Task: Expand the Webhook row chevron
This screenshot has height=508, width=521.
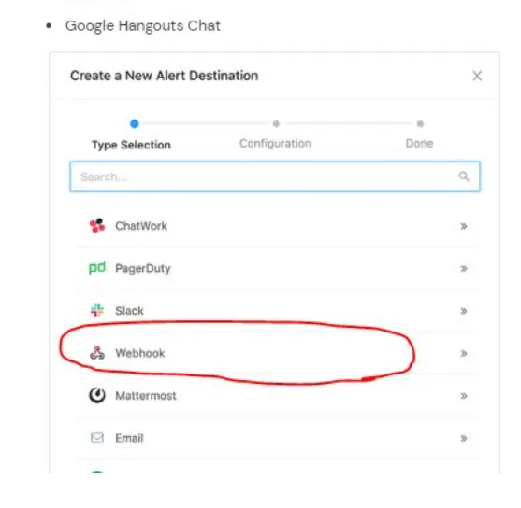Action: [464, 353]
